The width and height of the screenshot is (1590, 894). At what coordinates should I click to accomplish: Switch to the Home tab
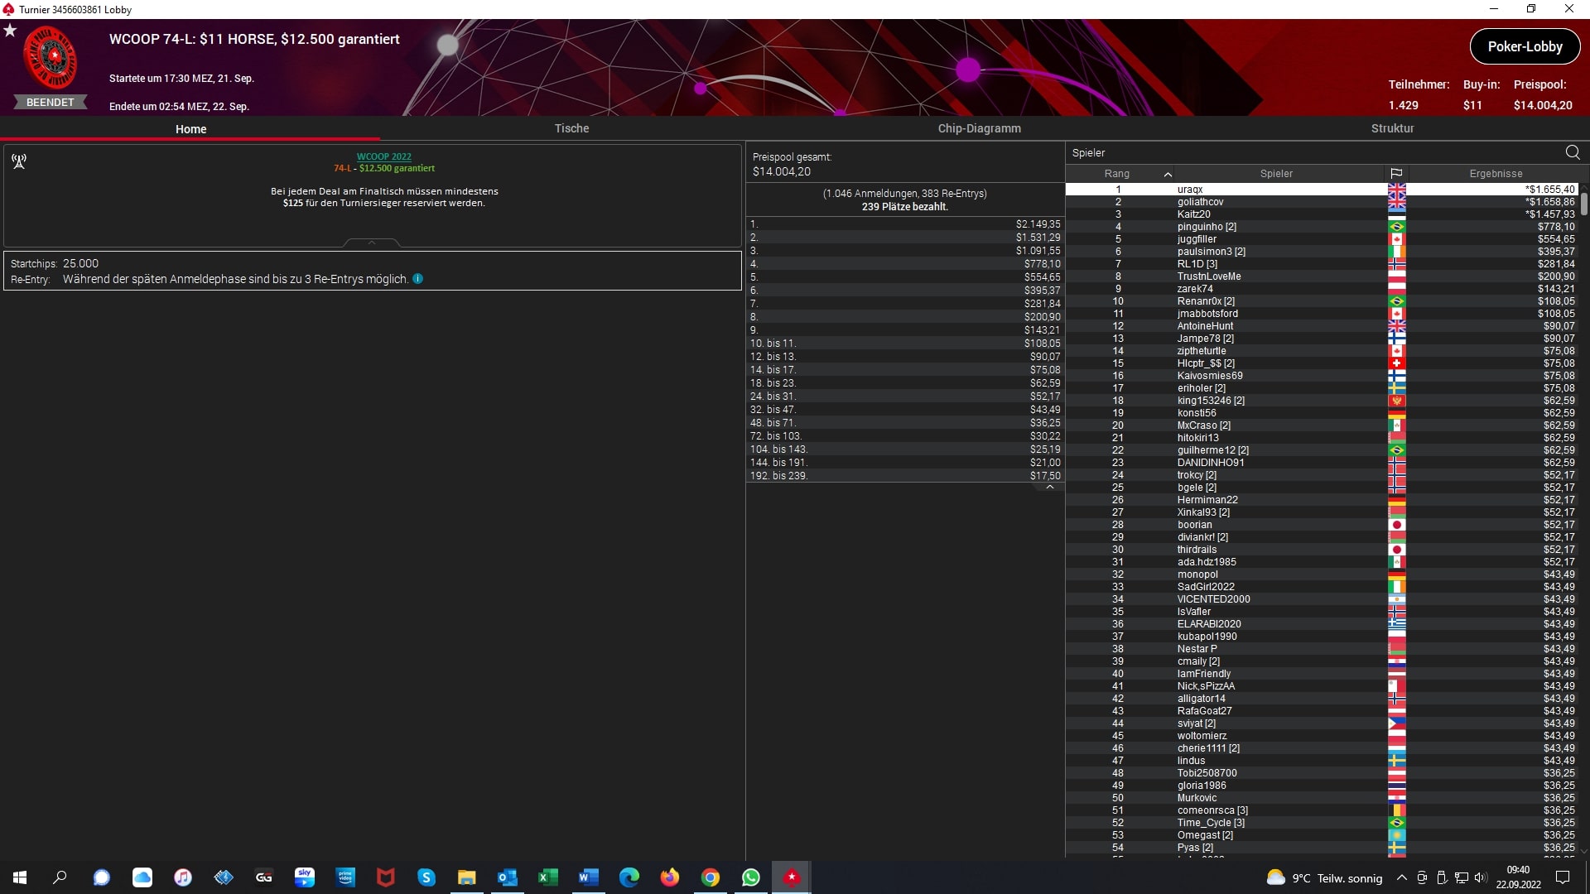point(190,128)
